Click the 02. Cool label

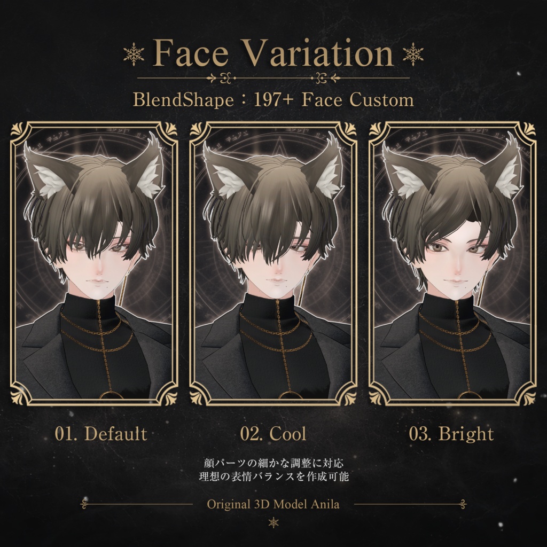[273, 434]
